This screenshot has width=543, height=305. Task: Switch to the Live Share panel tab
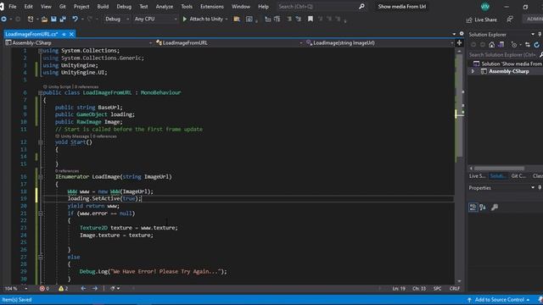pyautogui.click(x=477, y=176)
